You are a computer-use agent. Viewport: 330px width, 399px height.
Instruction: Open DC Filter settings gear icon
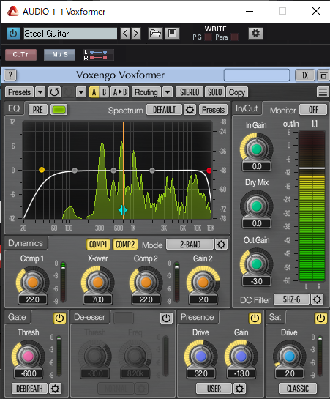click(317, 299)
